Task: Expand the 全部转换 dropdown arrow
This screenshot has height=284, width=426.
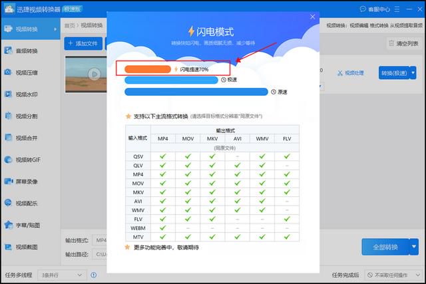Action: pos(414,247)
